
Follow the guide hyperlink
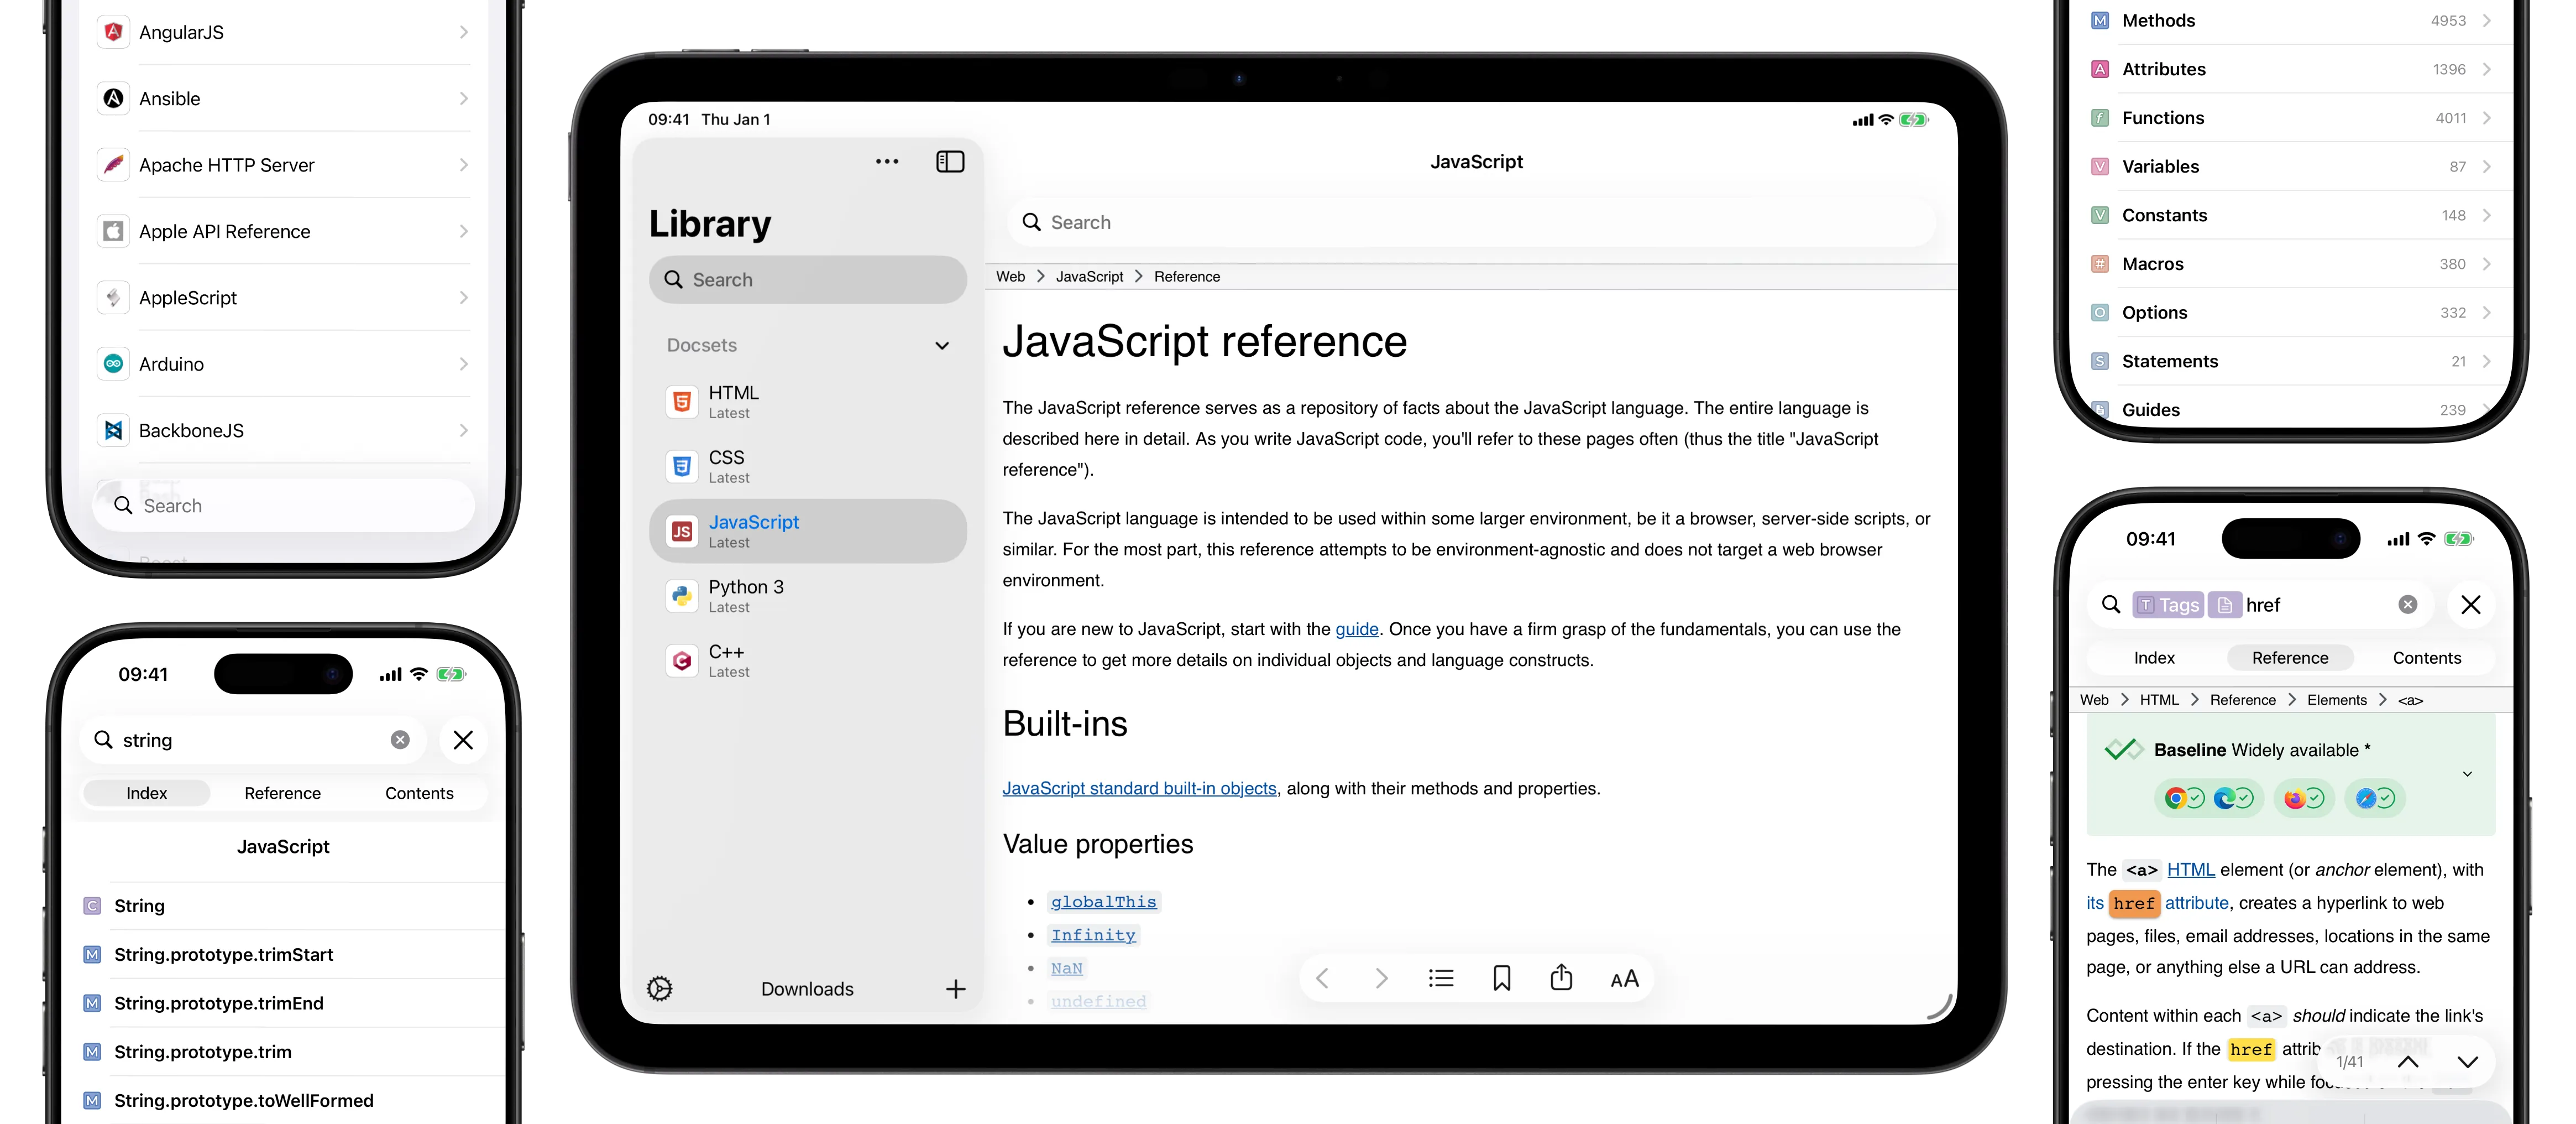1356,628
